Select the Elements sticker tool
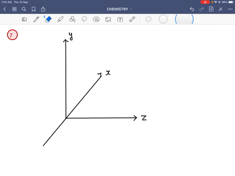The width and height of the screenshot is (235, 176). (x=96, y=20)
